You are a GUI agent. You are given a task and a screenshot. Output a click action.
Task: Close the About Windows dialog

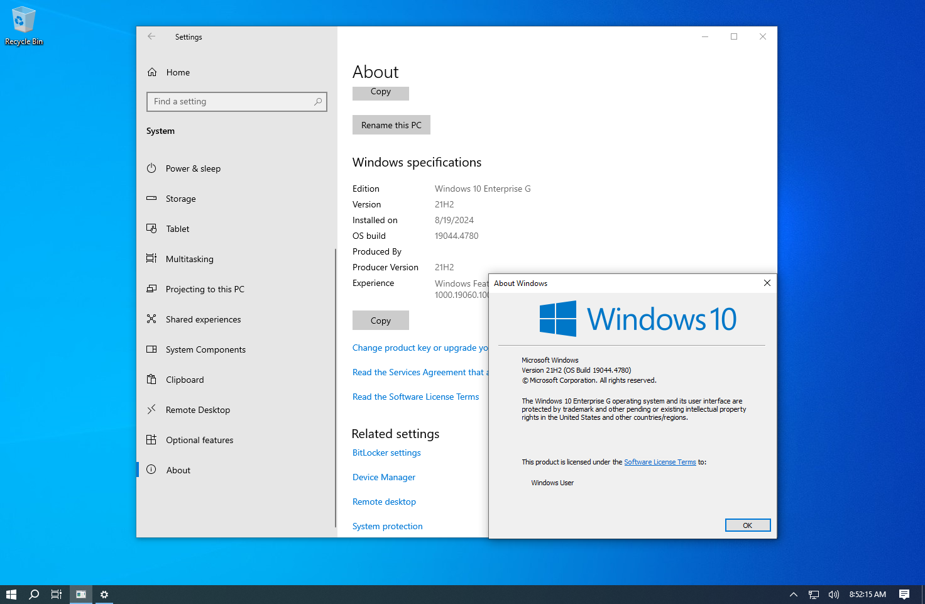tap(767, 283)
